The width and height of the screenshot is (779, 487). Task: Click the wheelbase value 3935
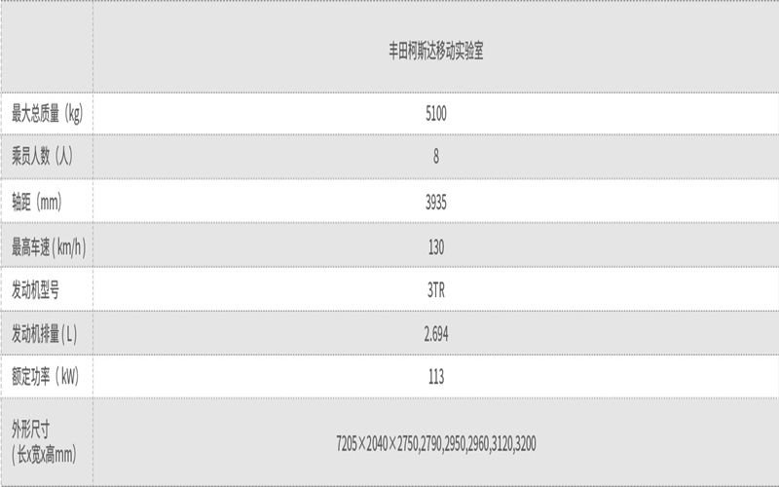[x=435, y=203]
